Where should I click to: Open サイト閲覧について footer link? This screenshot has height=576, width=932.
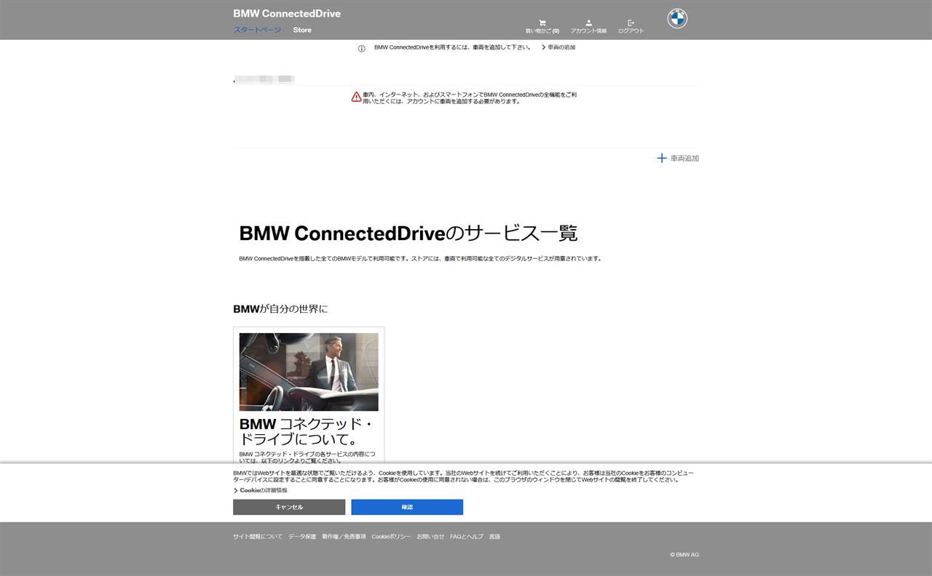tap(258, 537)
